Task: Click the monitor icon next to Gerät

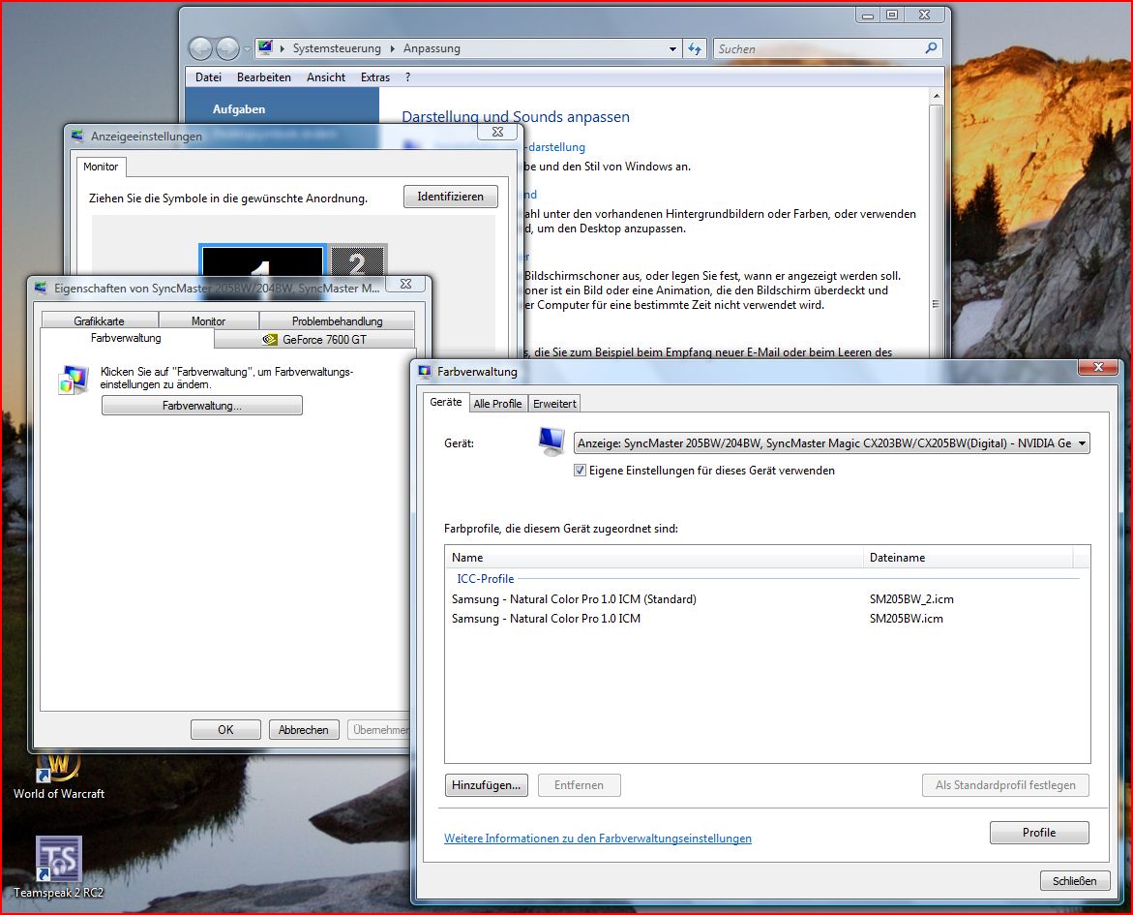Action: (552, 442)
